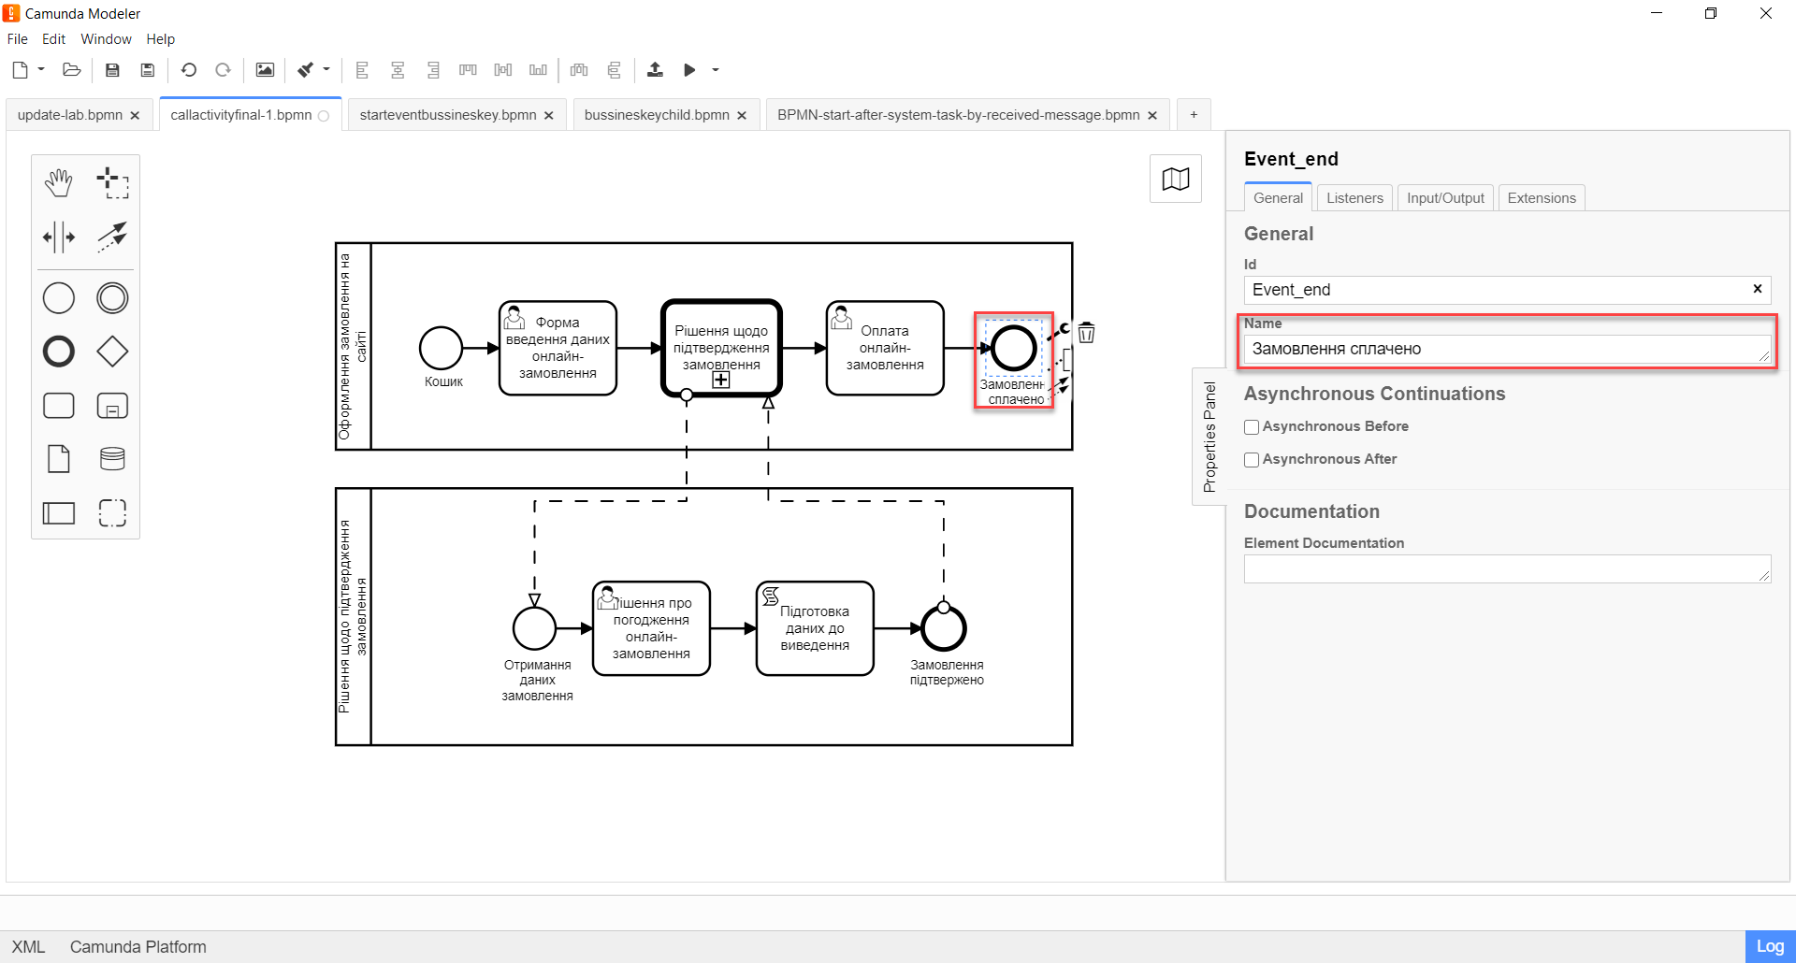Enable Asynchronous After checkbox
This screenshot has height=963, width=1796.
pos(1252,460)
